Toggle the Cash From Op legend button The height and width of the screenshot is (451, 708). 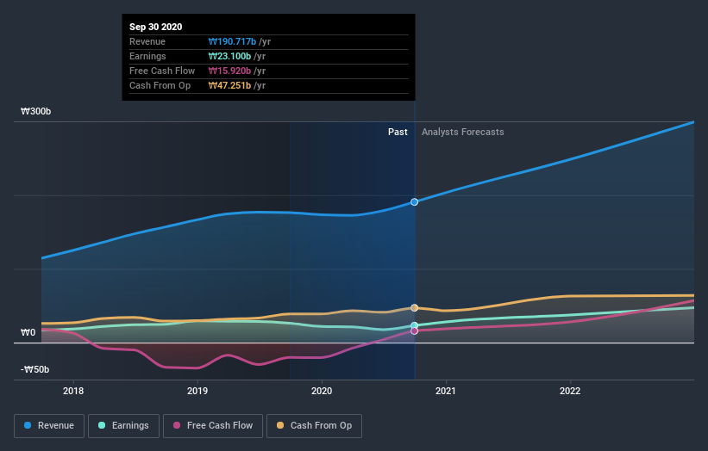click(314, 426)
